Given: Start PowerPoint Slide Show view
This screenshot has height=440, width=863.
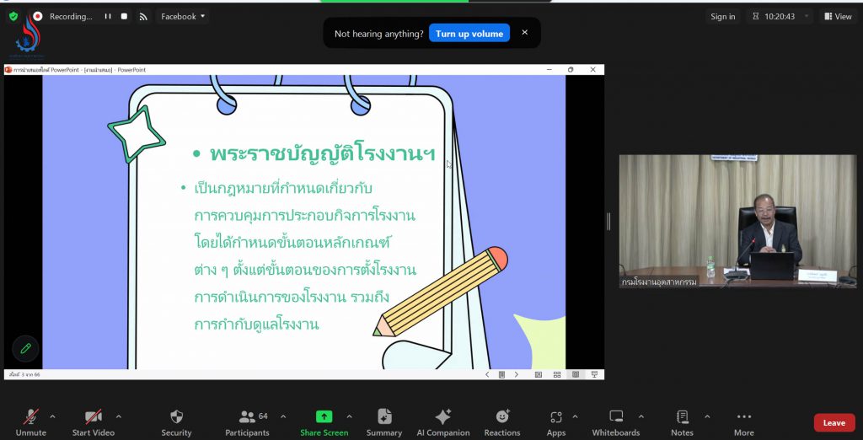Looking at the screenshot, I should [594, 374].
